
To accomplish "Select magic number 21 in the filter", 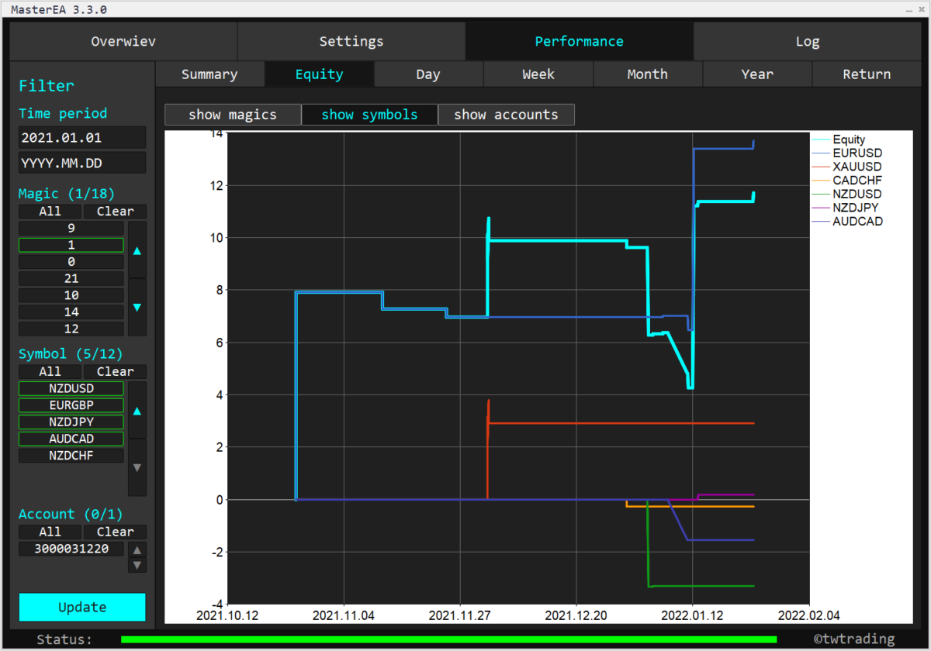I will tap(71, 277).
